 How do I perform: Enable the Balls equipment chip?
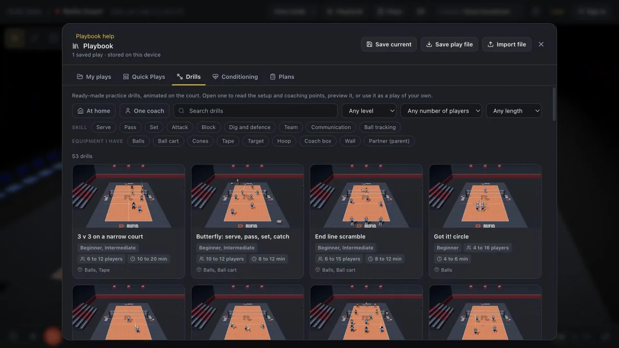(x=138, y=141)
